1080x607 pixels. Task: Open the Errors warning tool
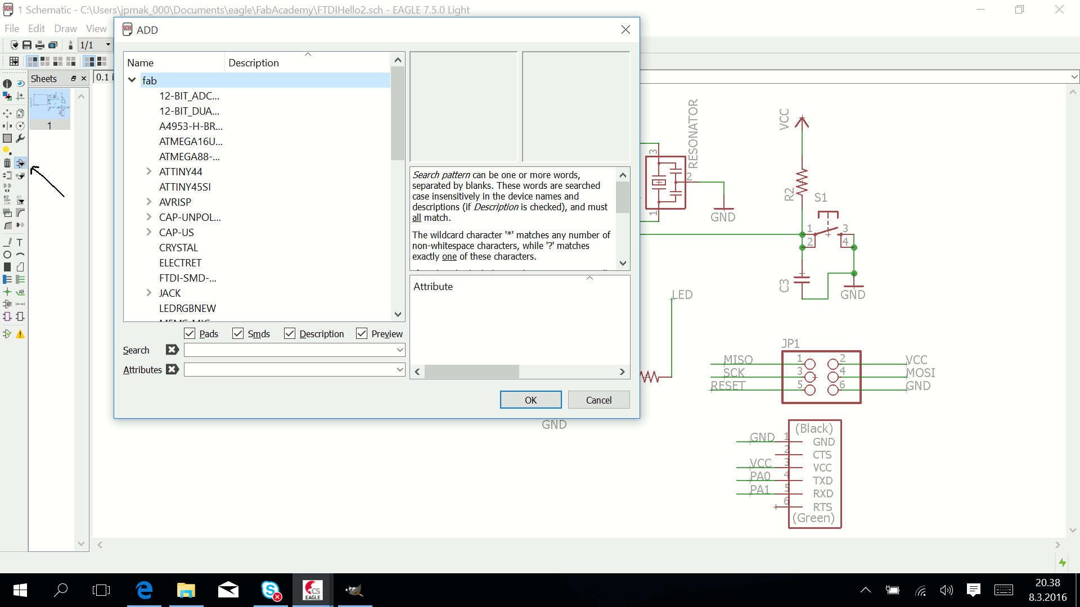(x=20, y=334)
